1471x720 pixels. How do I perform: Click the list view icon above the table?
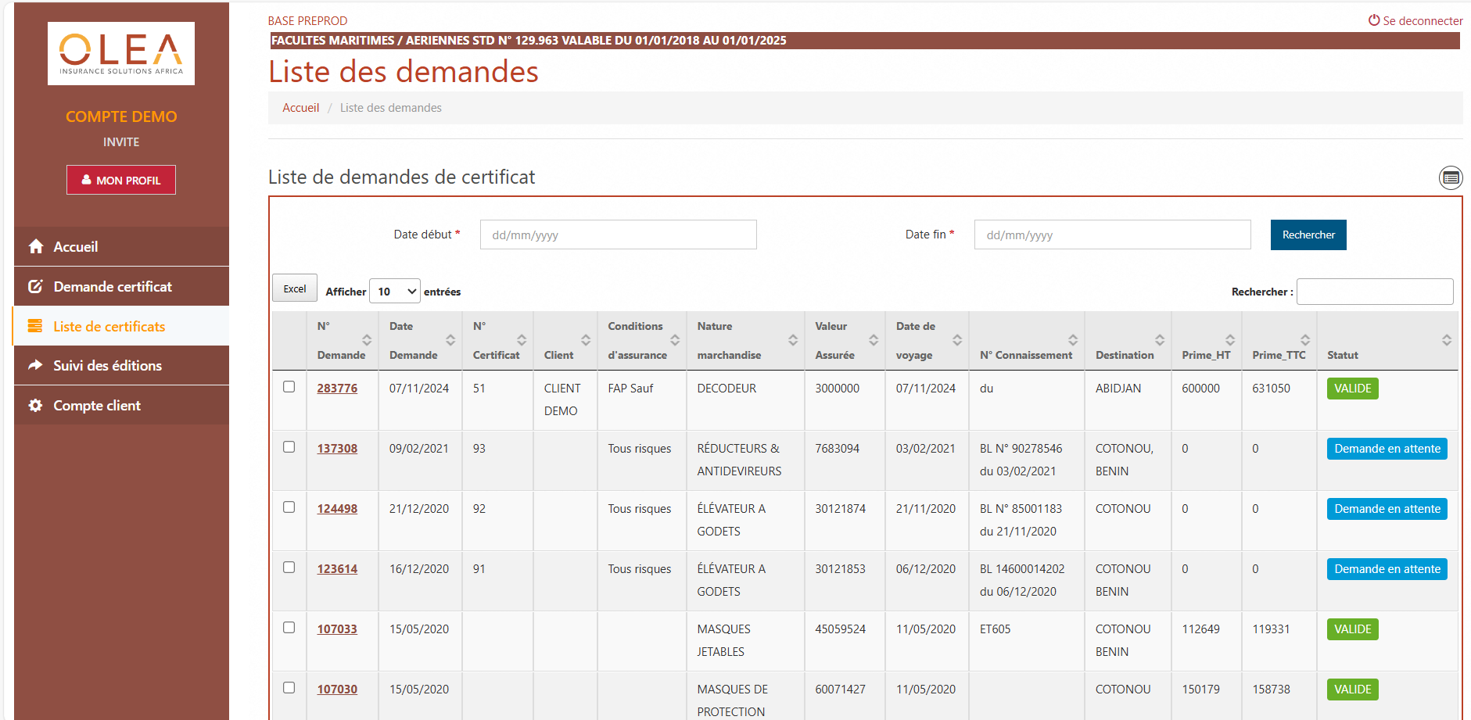[x=1451, y=178]
